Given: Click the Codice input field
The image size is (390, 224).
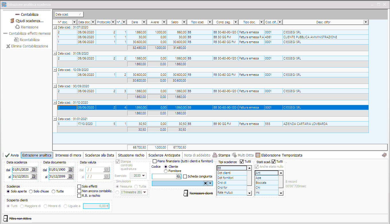Looking at the screenshot, I should [x=164, y=176].
